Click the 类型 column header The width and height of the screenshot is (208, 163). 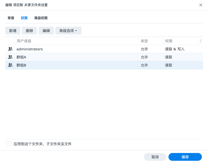coord(144,41)
